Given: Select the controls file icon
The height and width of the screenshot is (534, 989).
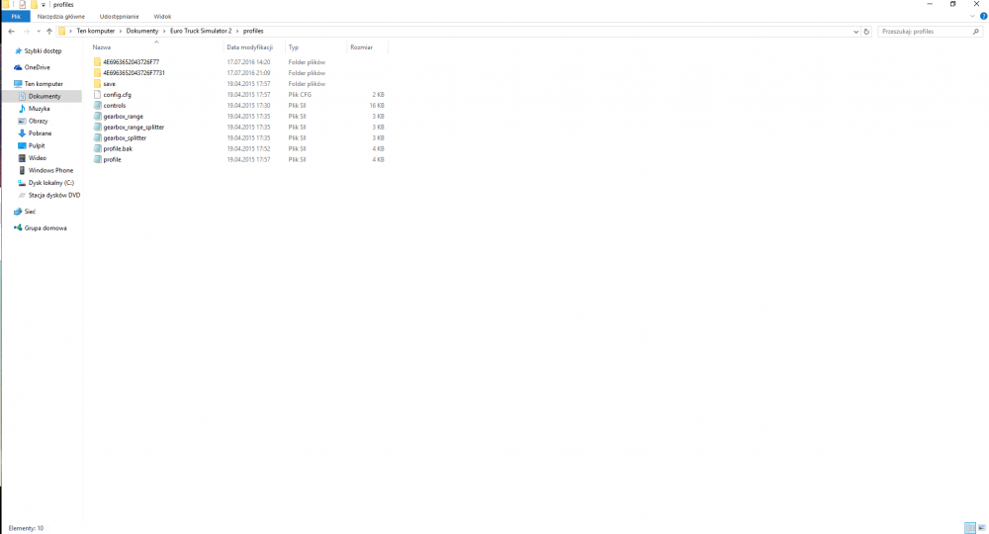Looking at the screenshot, I should (x=97, y=105).
